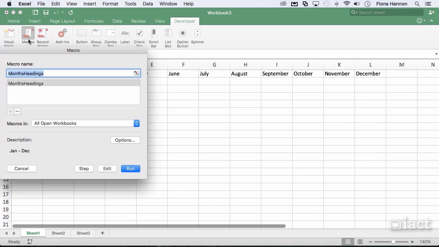The image size is (439, 247).
Task: Switch to the Page Layout tab
Action: coord(62,21)
